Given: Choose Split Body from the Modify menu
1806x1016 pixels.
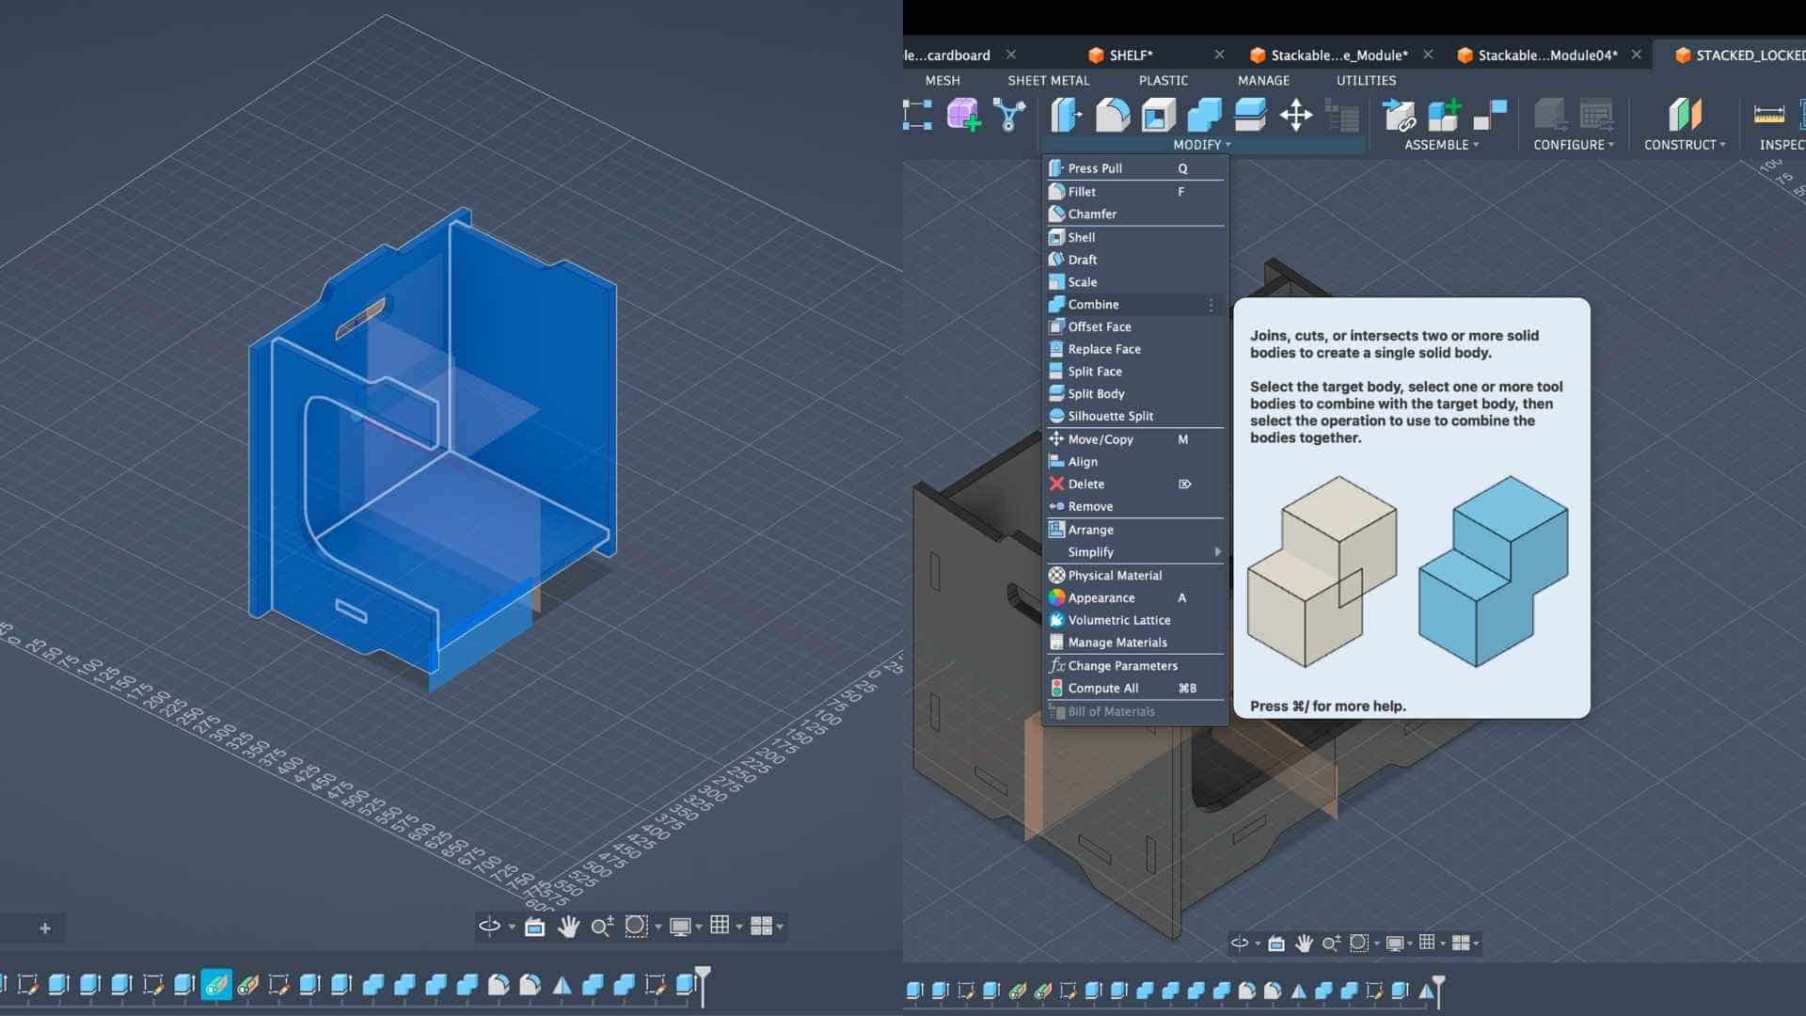Looking at the screenshot, I should (x=1096, y=393).
